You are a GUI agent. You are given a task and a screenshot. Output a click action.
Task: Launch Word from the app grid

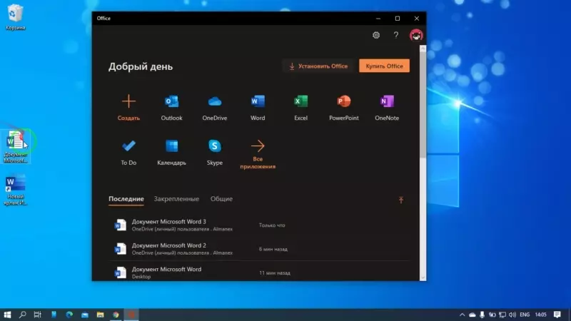pos(258,101)
